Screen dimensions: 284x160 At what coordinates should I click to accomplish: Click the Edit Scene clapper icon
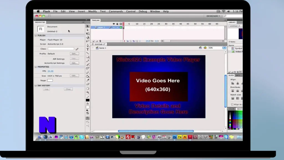[x=200, y=48]
